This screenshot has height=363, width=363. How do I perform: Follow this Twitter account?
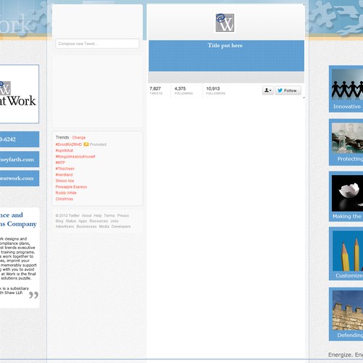[288, 91]
